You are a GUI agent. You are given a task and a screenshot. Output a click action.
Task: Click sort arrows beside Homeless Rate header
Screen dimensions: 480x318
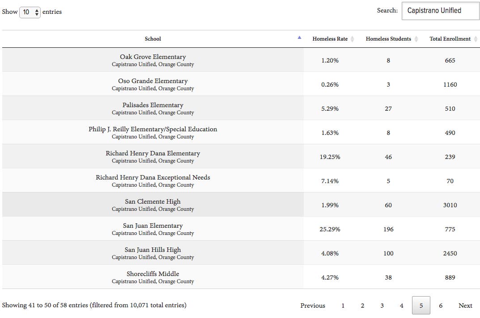(352, 39)
